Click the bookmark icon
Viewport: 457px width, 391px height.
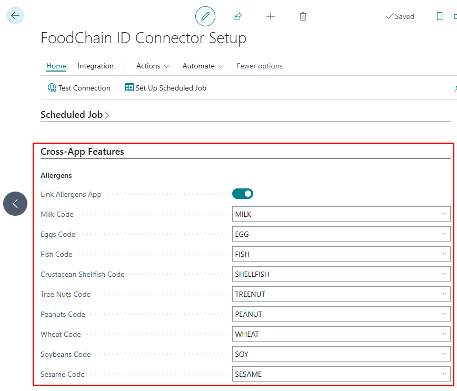(440, 16)
